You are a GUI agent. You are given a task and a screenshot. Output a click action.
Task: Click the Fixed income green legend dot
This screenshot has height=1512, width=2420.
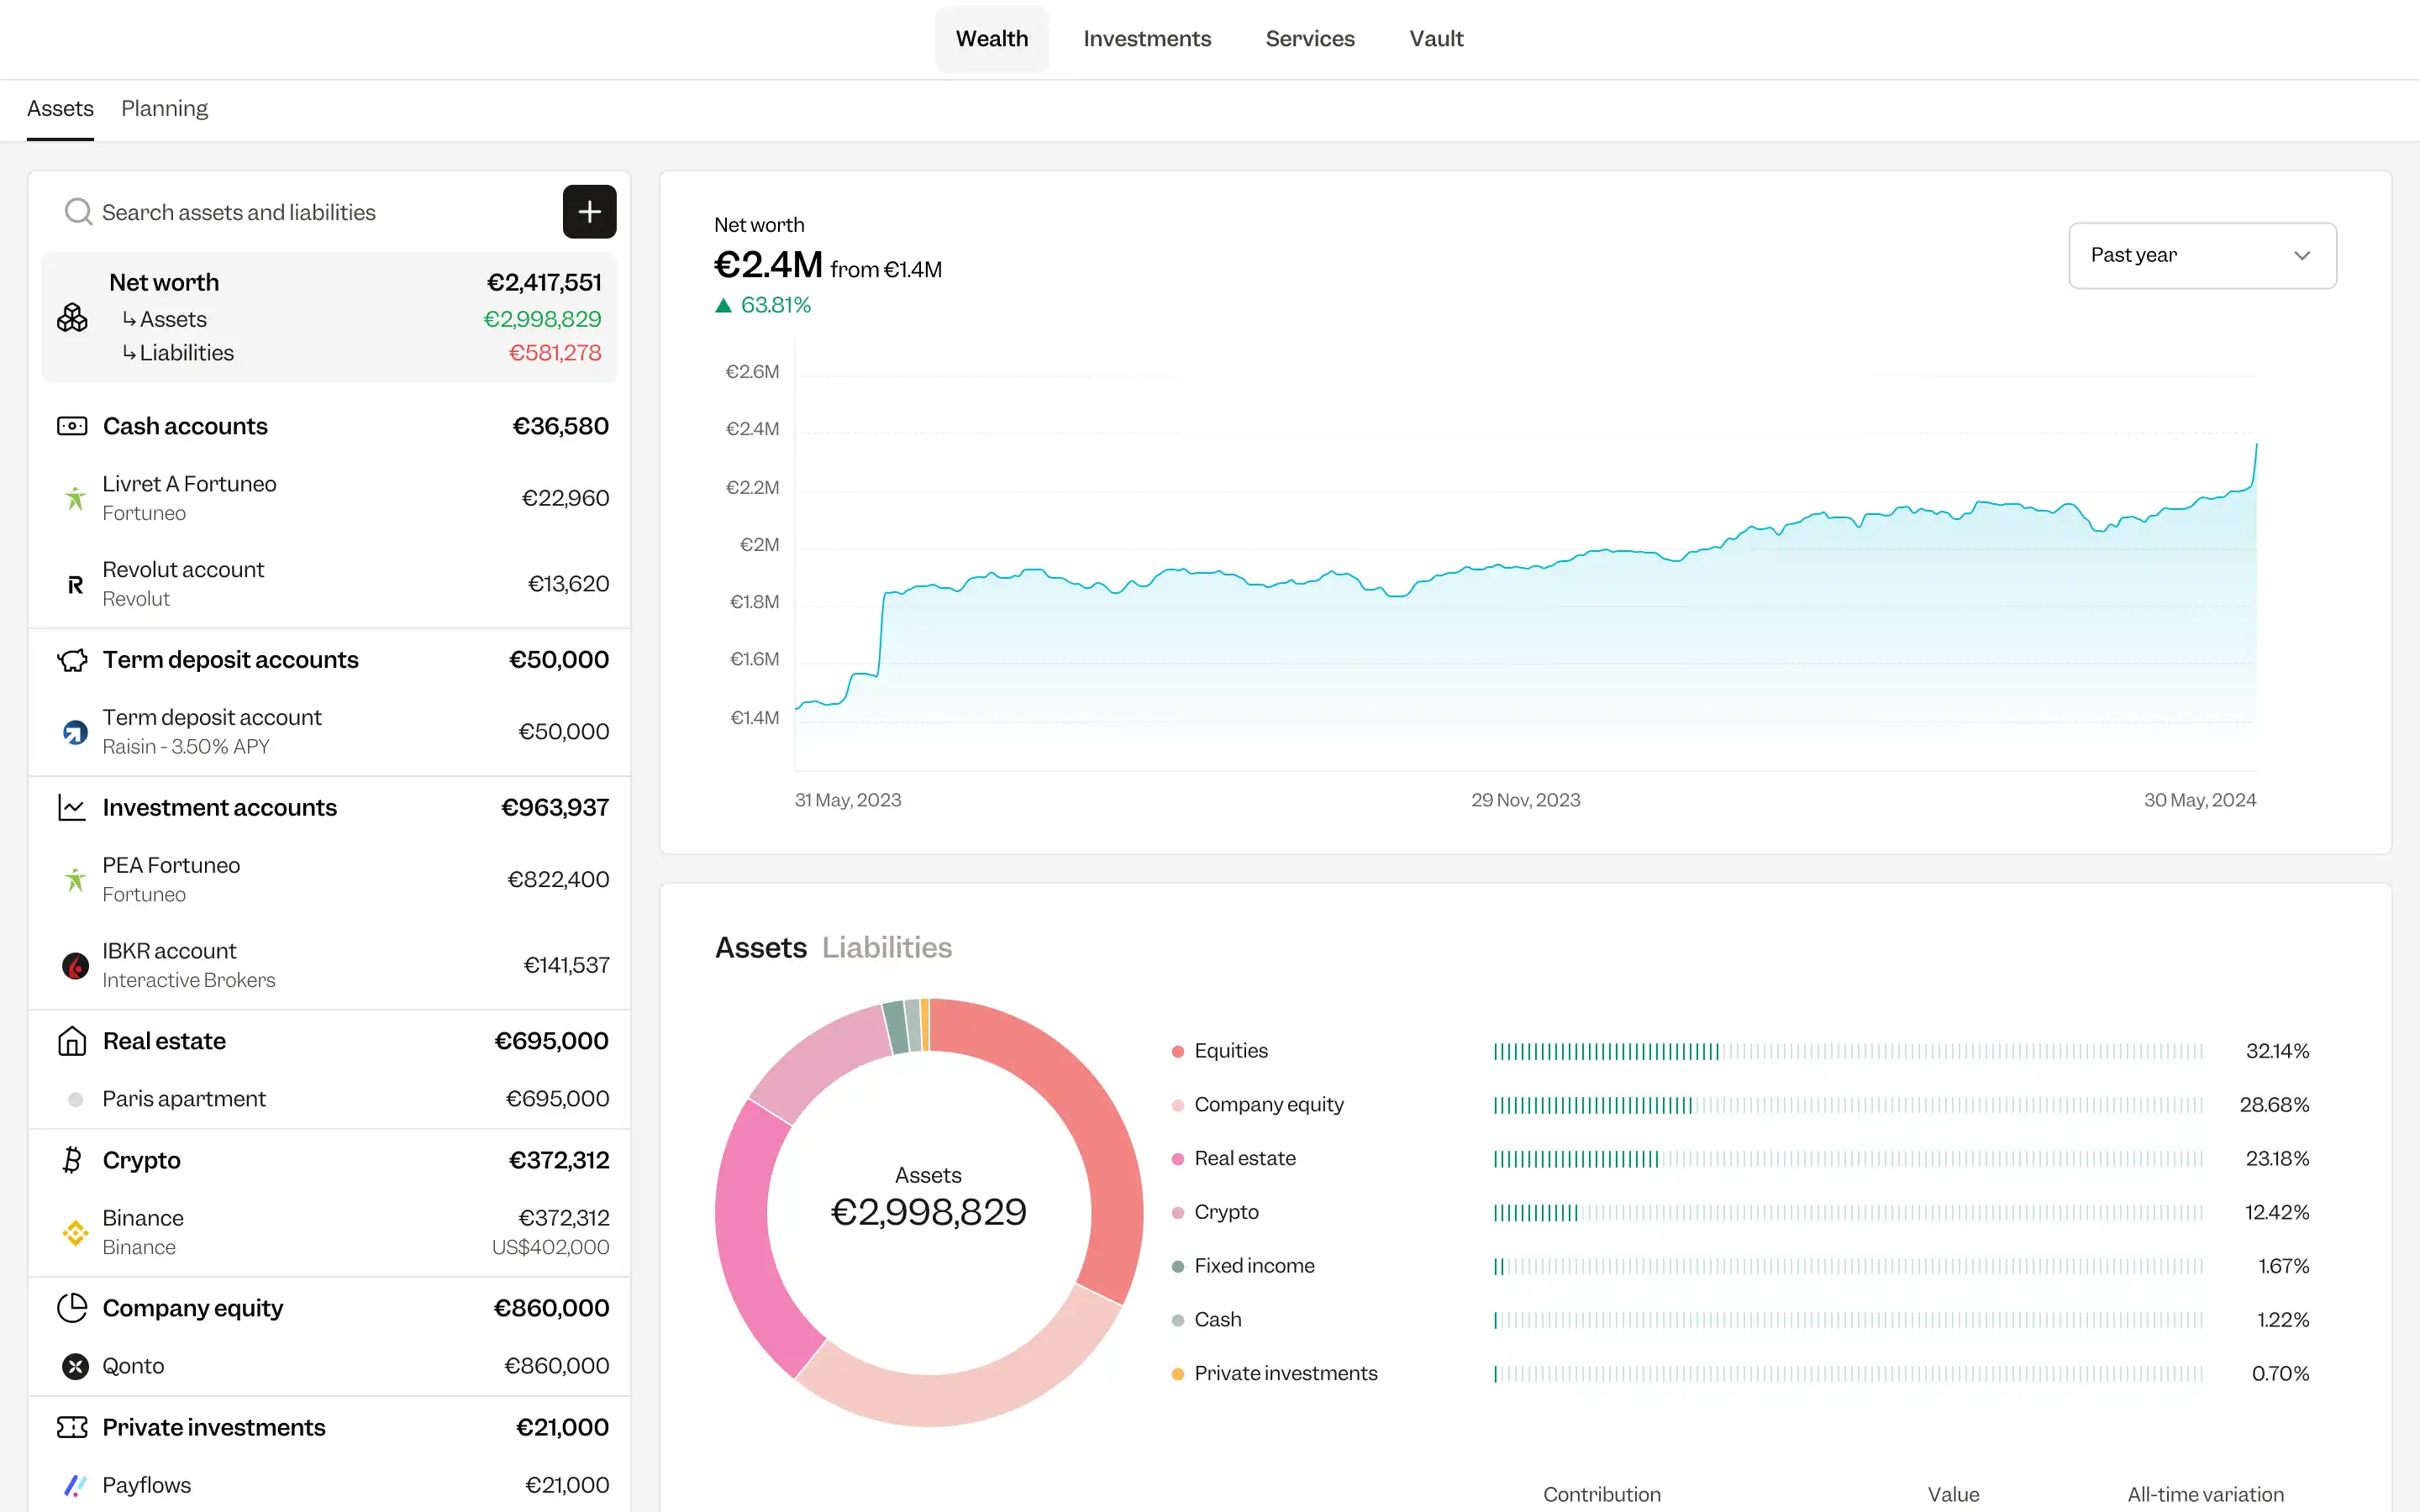[1178, 1267]
